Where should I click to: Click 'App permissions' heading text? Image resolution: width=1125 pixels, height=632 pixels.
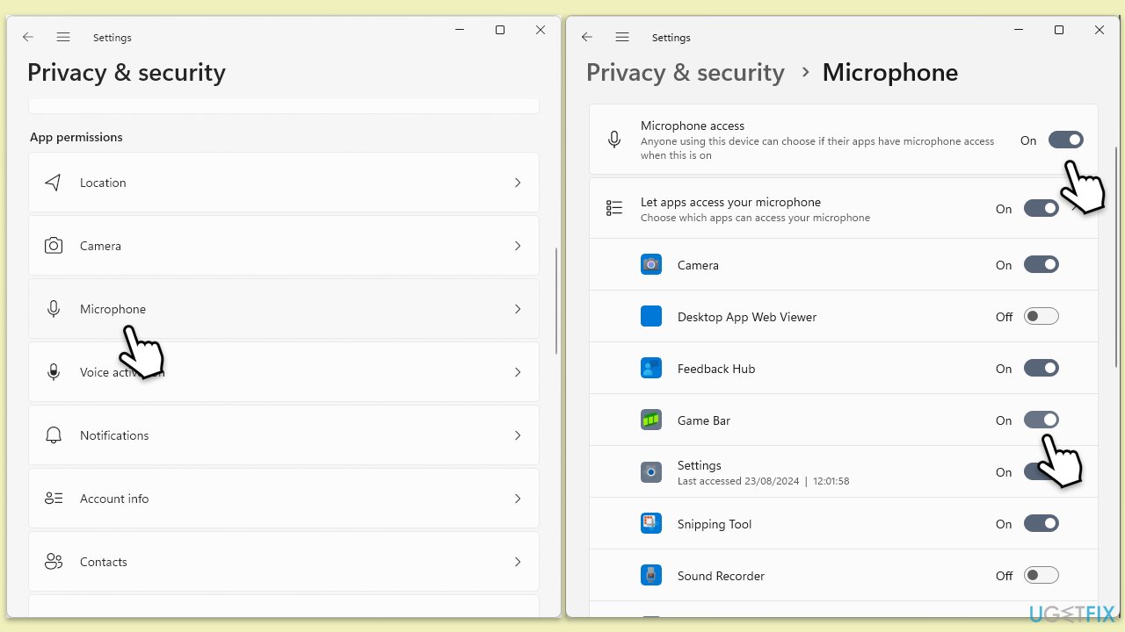pyautogui.click(x=76, y=137)
